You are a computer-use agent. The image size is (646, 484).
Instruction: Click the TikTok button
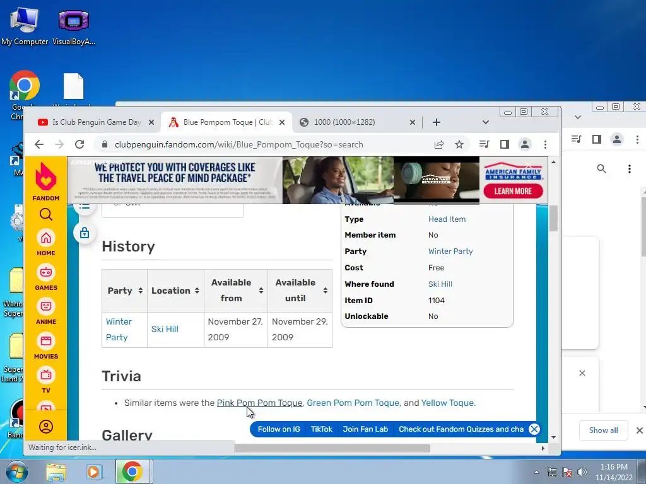click(x=321, y=429)
